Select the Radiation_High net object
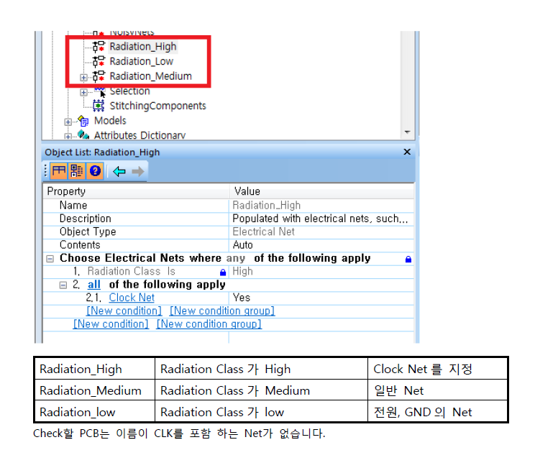Screen dimensions: 553x468 coord(142,47)
